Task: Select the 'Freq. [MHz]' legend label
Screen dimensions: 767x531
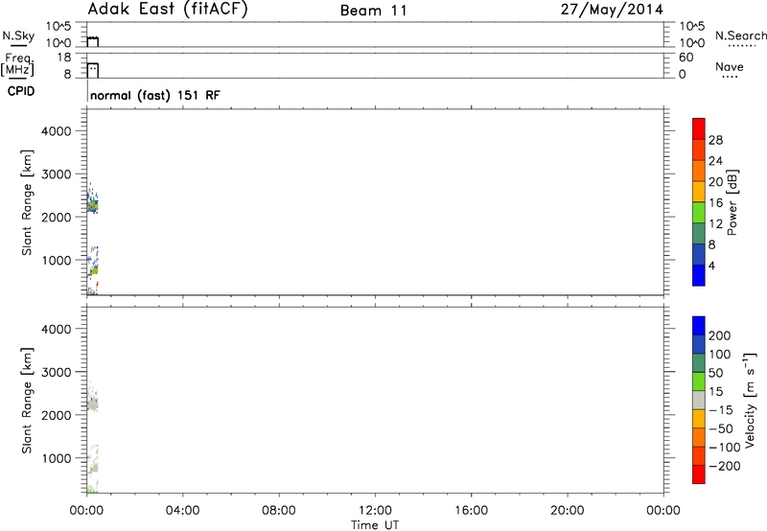Action: 18,64
